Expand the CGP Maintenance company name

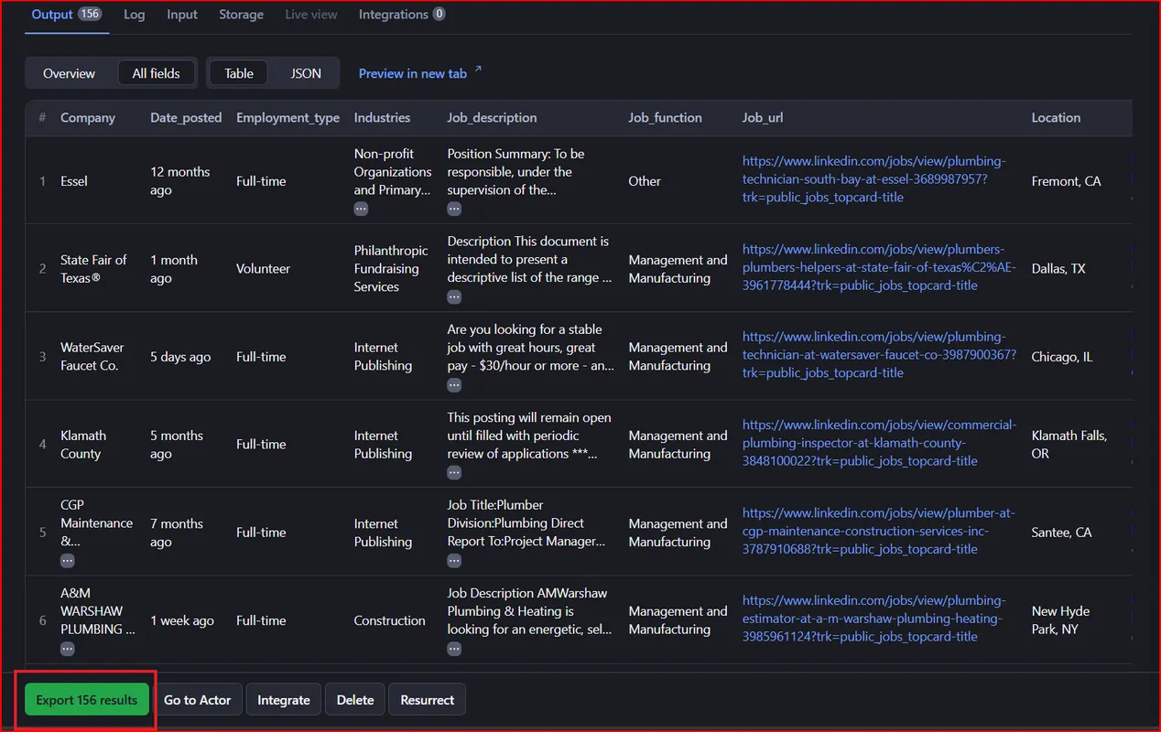point(68,560)
